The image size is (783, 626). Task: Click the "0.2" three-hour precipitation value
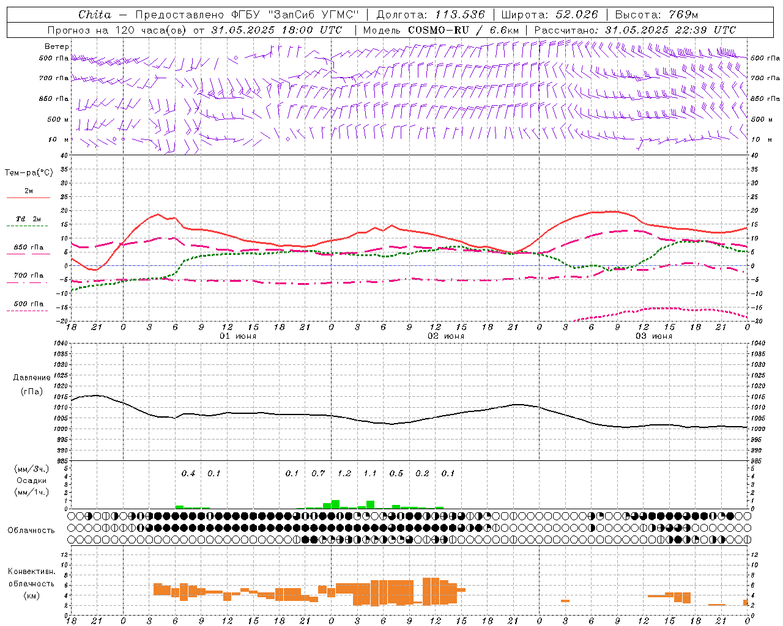coord(422,473)
